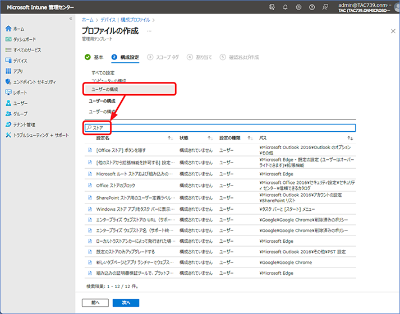Open All Services (すべてのサービス) icon
The width and height of the screenshot is (400, 314).
(x=8, y=50)
